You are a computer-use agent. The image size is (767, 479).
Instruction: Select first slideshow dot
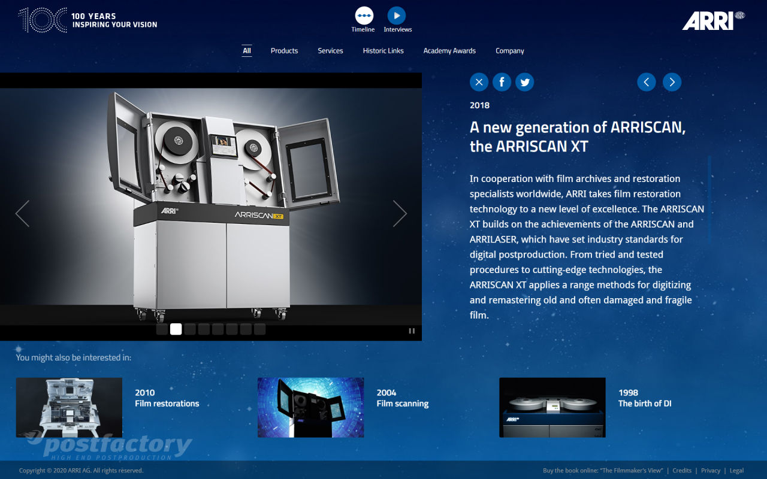point(162,329)
